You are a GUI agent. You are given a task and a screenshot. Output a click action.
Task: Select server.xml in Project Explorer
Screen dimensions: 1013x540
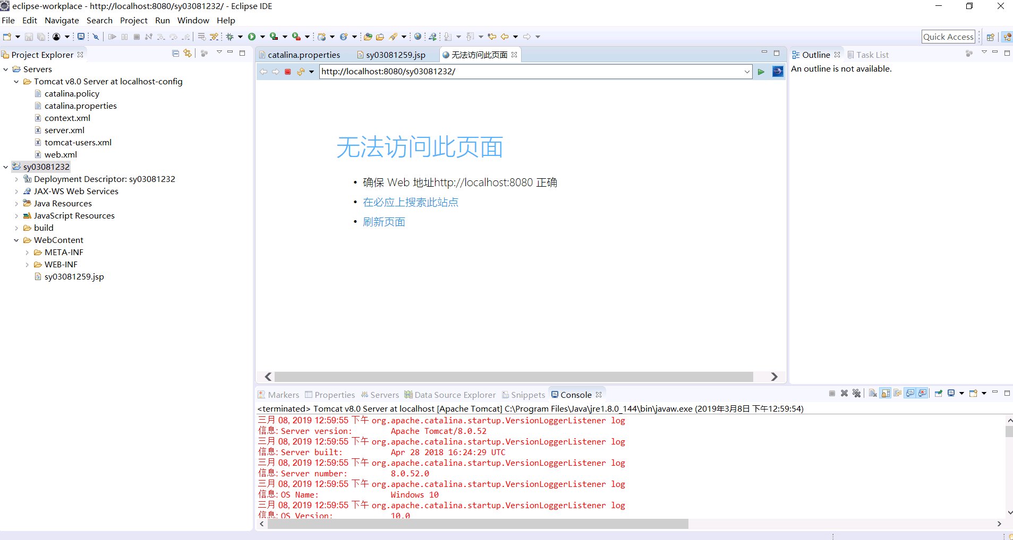tap(64, 130)
